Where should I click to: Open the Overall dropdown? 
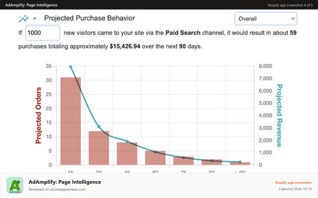[266, 19]
